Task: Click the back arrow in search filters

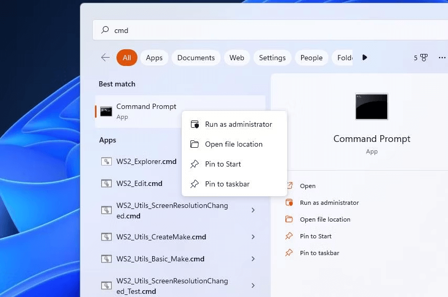Action: pyautogui.click(x=105, y=58)
